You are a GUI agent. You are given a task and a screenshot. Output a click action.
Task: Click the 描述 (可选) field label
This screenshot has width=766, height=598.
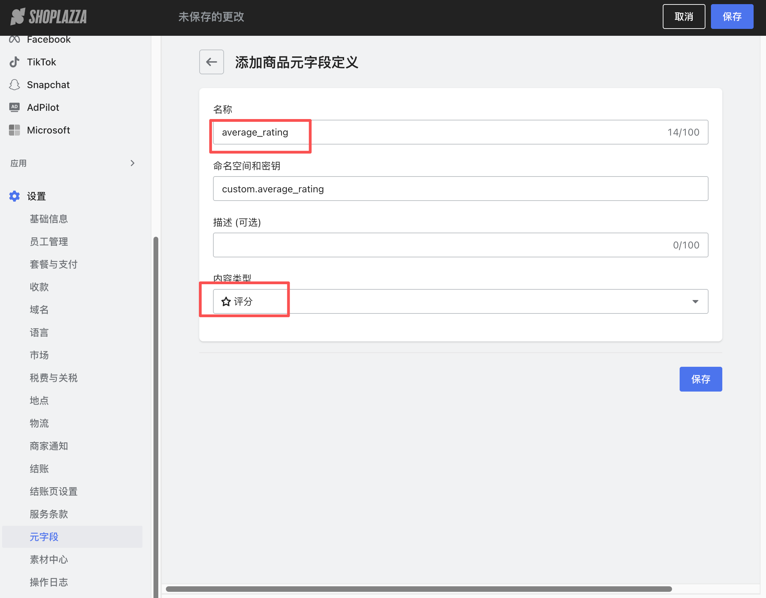tap(237, 222)
